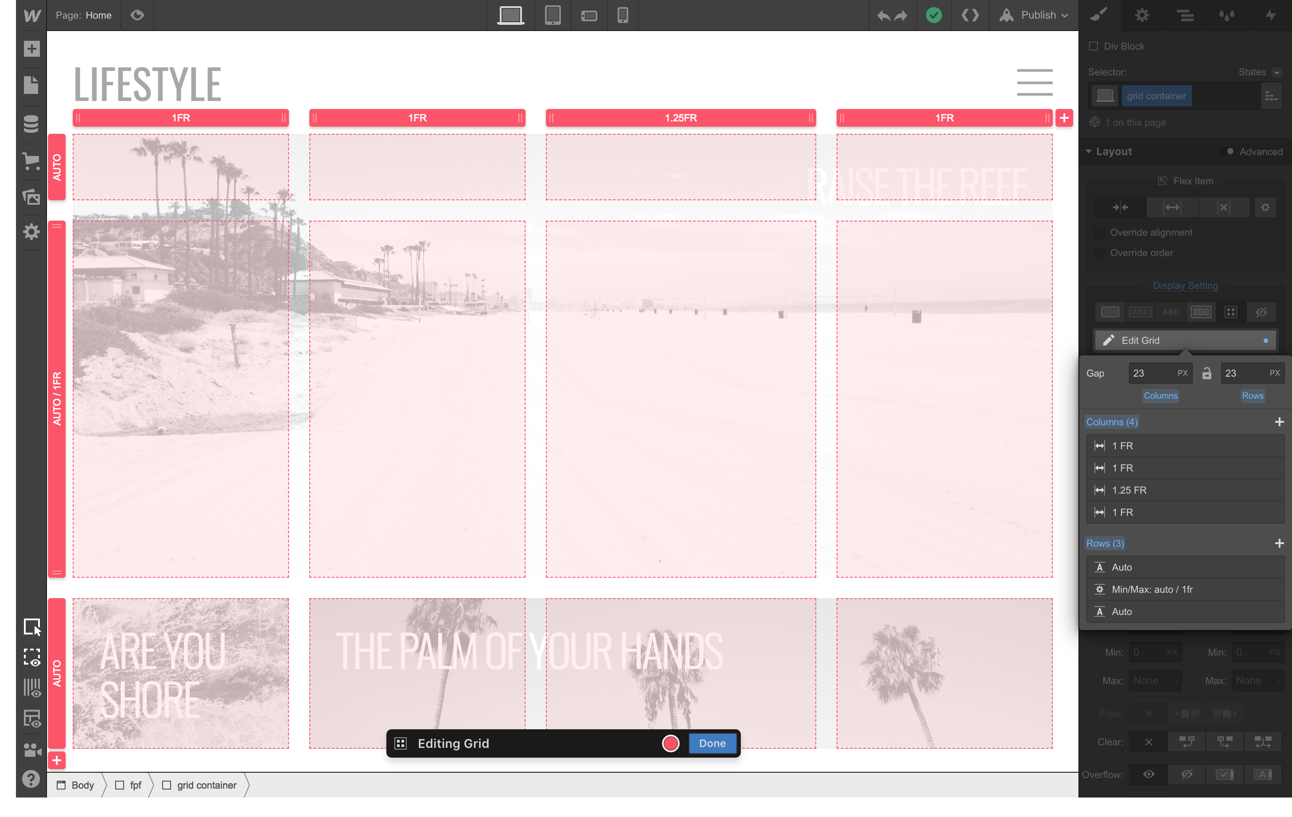1292x817 pixels.
Task: Open the Interactions tab
Action: point(1270,15)
